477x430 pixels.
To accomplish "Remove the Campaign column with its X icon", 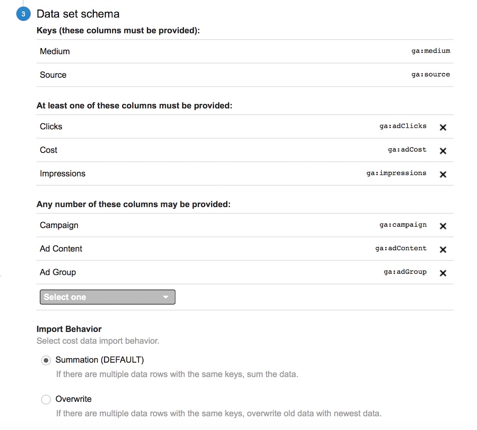I will coord(443,226).
